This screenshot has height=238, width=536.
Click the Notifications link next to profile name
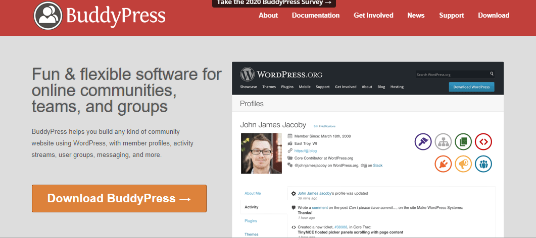coord(328,126)
